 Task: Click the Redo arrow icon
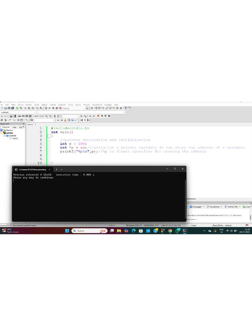tap(21, 108)
